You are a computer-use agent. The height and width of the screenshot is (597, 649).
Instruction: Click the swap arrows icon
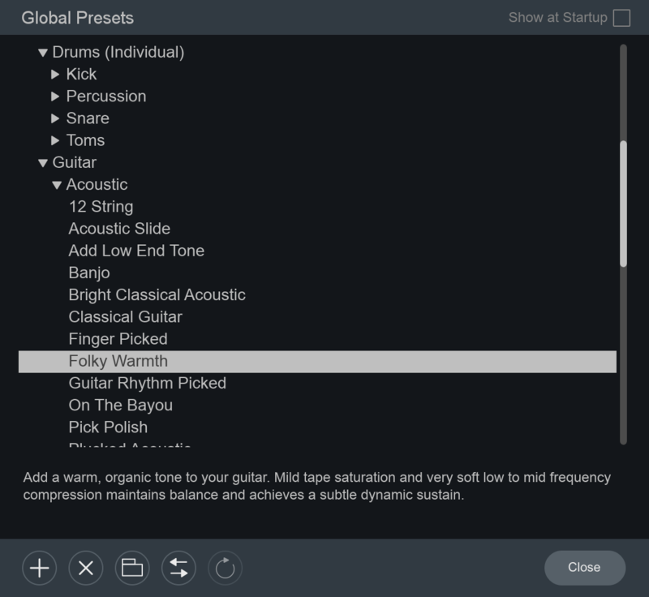(178, 568)
